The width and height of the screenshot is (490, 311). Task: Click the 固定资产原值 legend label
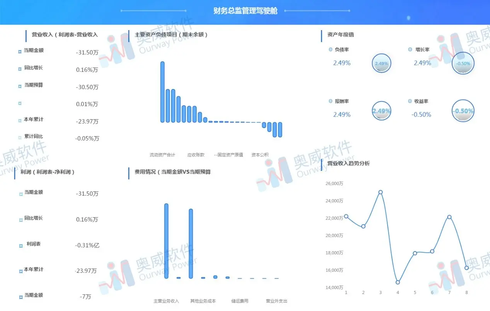(x=231, y=154)
